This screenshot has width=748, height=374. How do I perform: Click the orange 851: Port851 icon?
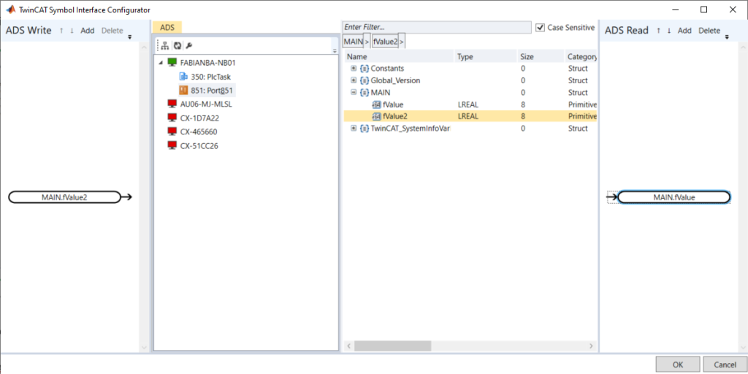tap(184, 91)
